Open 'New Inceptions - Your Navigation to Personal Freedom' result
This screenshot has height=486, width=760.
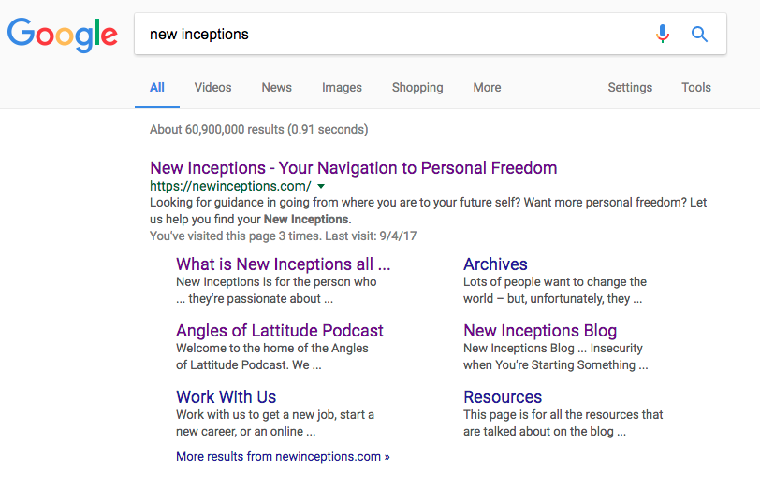click(x=353, y=168)
